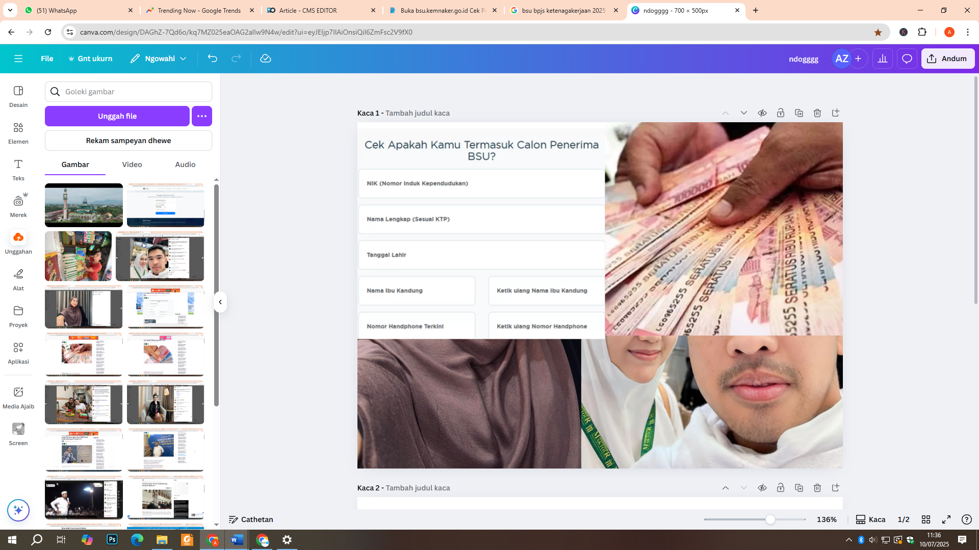Open the File menu
This screenshot has height=550, width=979.
[x=47, y=59]
